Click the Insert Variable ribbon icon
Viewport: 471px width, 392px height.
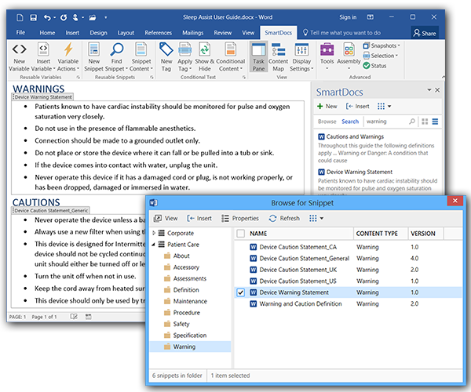(x=43, y=49)
